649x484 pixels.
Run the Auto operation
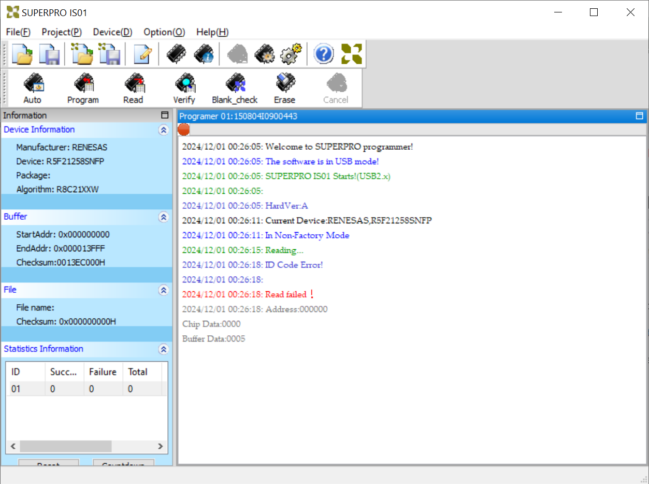click(33, 89)
